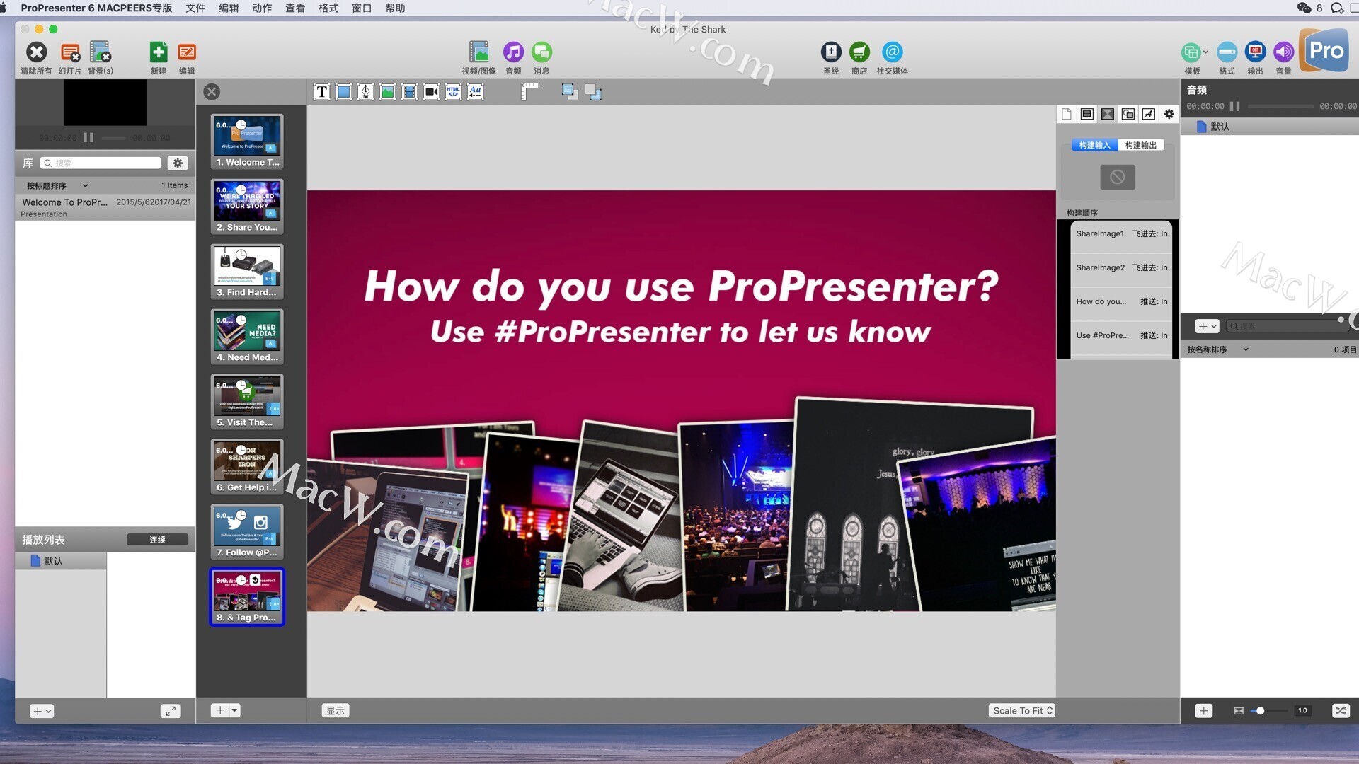The image size is (1359, 764).
Task: Open library gear settings menu
Action: (178, 163)
